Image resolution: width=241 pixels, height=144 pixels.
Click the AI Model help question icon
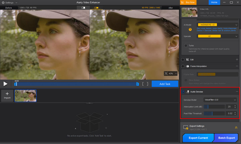190,30
